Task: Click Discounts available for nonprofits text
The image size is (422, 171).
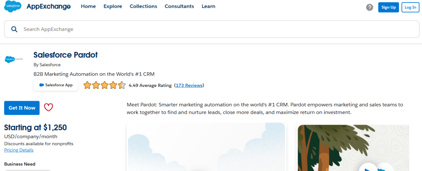Action: pyautogui.click(x=39, y=143)
